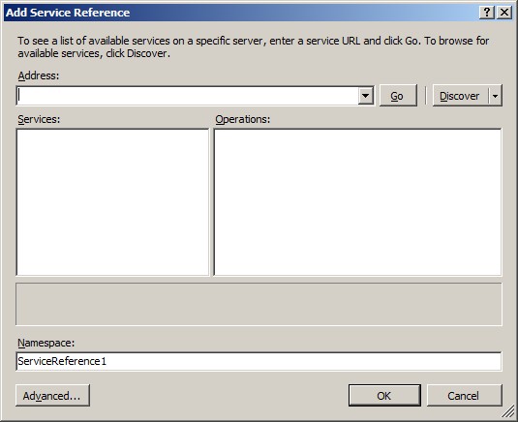Confirm the dialog with OK
Image resolution: width=518 pixels, height=422 pixels.
pyautogui.click(x=384, y=395)
